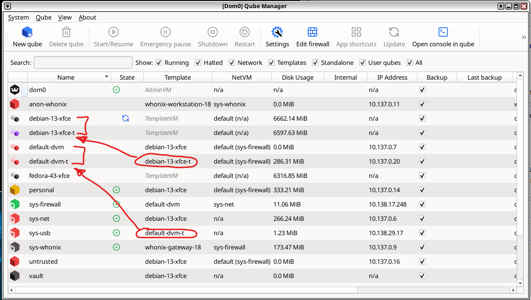Click the 10.138.17.248 IP address cell
This screenshot has height=300, width=531.
click(388, 204)
